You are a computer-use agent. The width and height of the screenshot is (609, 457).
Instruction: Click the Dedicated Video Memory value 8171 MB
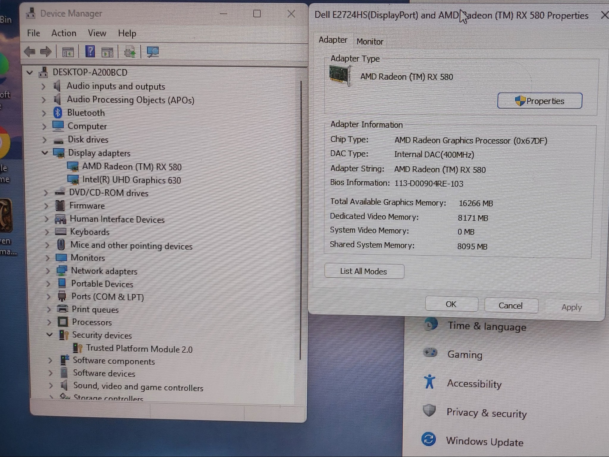[x=473, y=218]
